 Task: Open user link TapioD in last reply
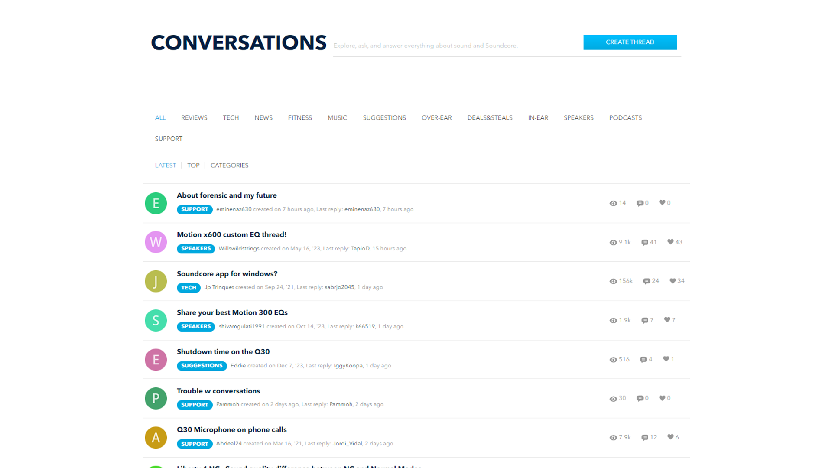[360, 248]
